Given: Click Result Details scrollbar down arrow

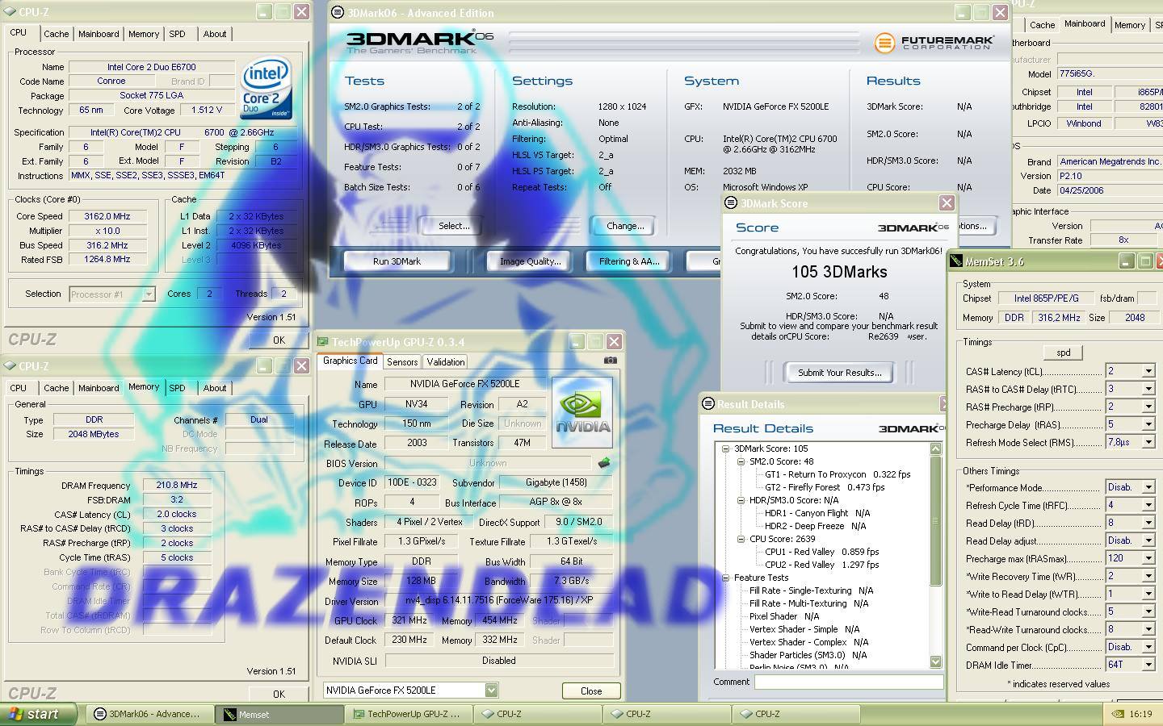Looking at the screenshot, I should tap(936, 661).
